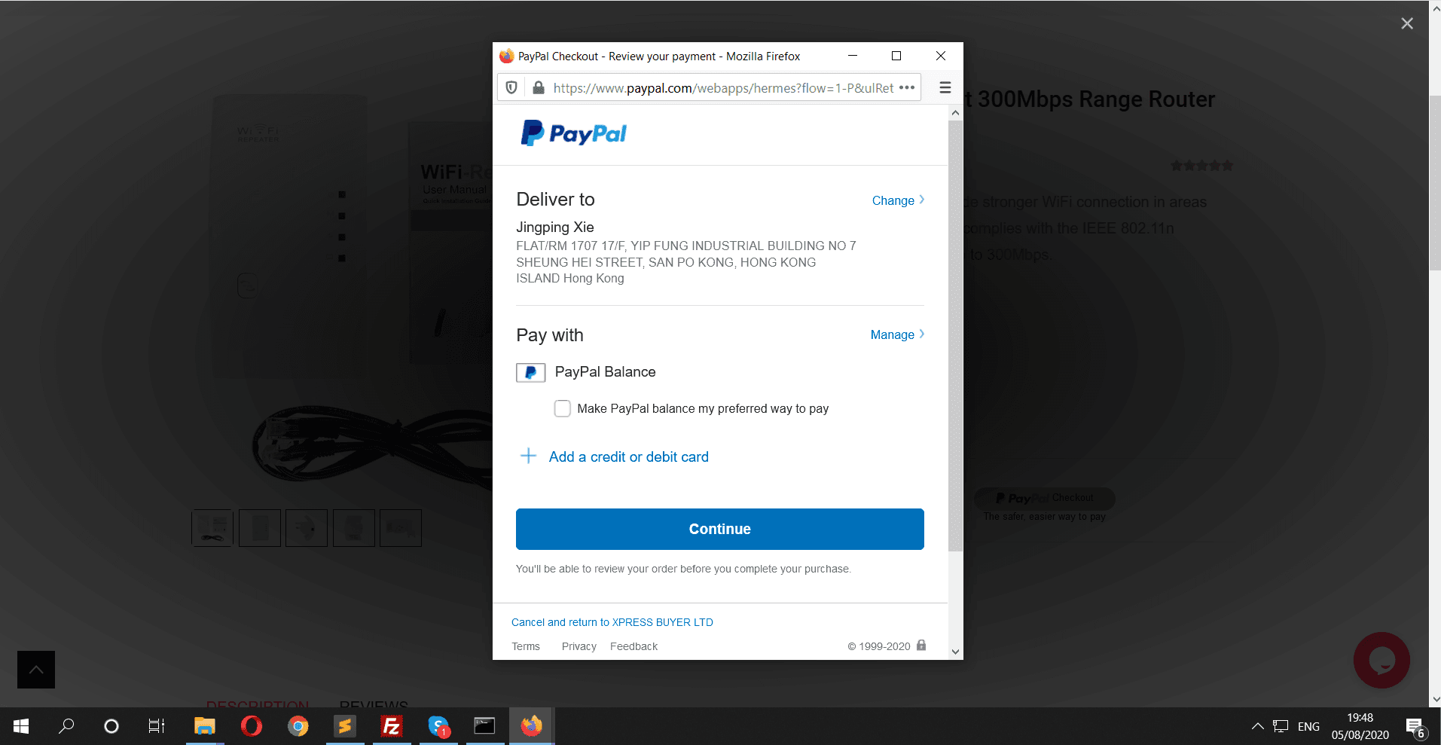Click the padlock site security icon
The height and width of the screenshot is (745, 1441).
538,87
